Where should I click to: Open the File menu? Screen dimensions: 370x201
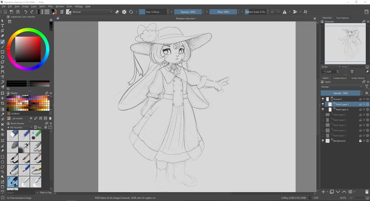[3, 7]
